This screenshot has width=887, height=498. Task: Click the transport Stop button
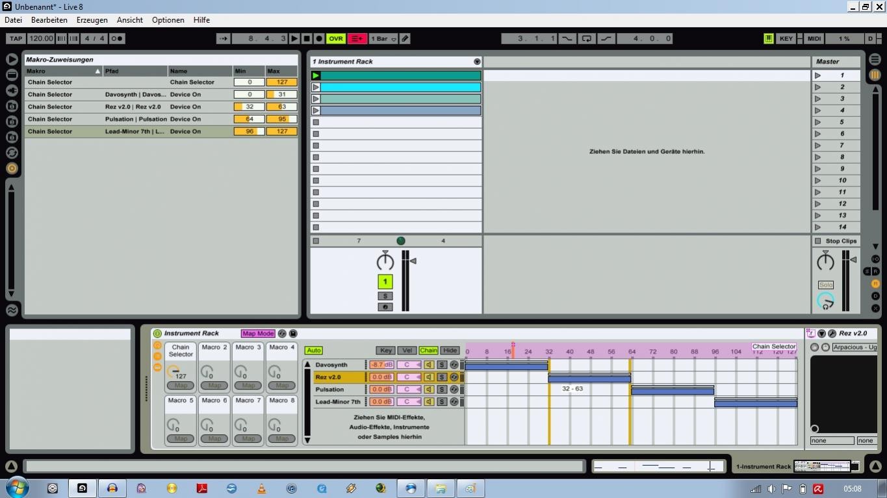tap(307, 39)
